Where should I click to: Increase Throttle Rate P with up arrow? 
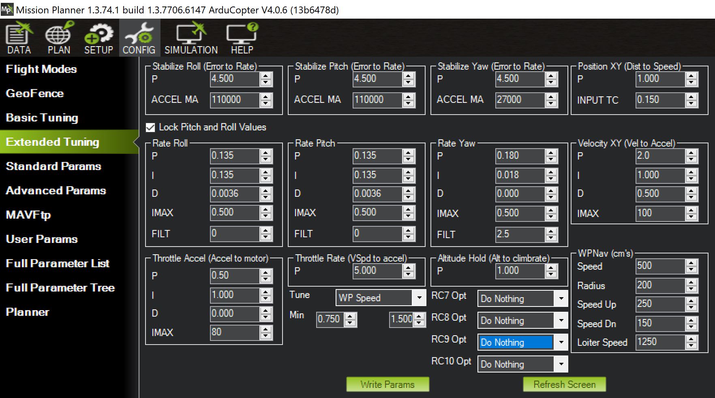tap(409, 268)
